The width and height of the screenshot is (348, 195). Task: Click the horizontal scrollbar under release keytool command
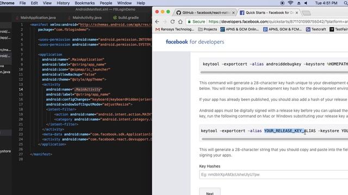point(275,139)
